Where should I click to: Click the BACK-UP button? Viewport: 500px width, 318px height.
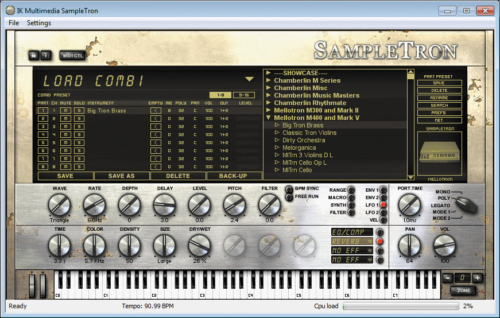(234, 176)
